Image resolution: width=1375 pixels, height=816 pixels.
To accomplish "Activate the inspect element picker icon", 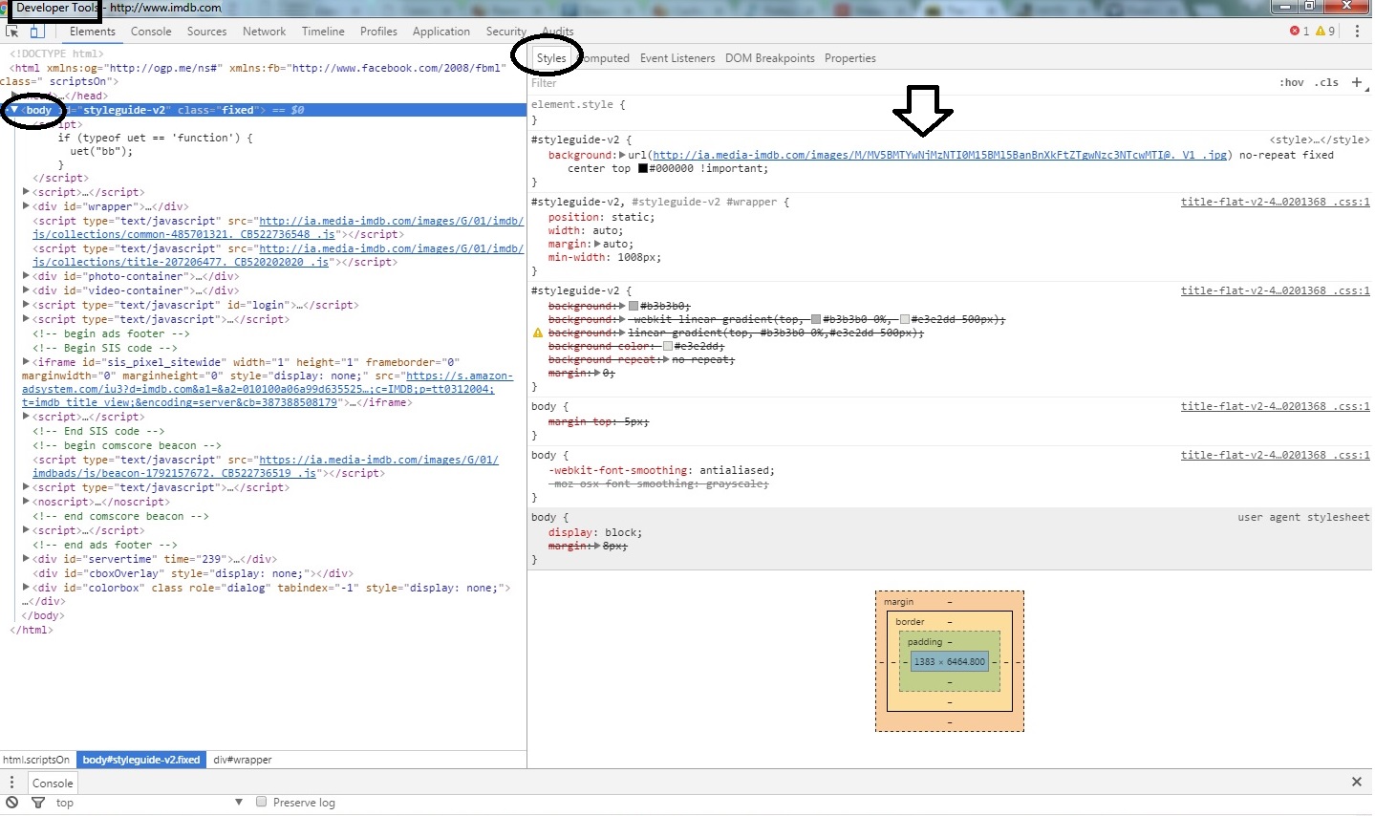I will click(12, 32).
